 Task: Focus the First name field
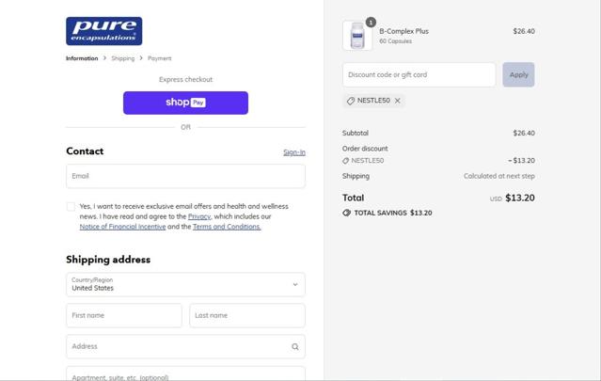[x=124, y=315]
